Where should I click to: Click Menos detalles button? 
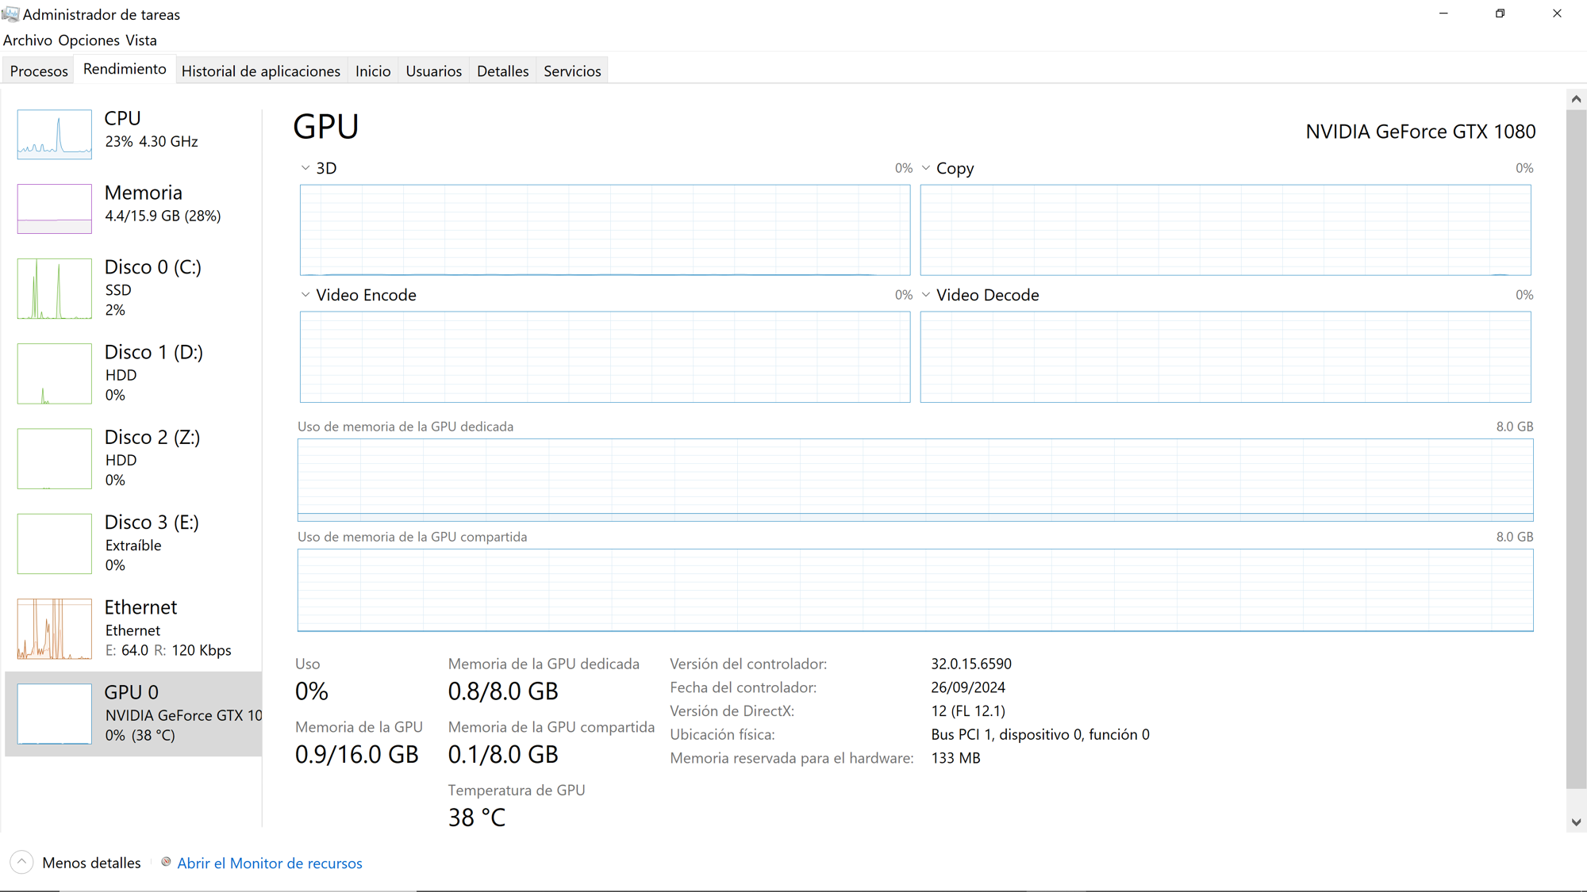76,863
